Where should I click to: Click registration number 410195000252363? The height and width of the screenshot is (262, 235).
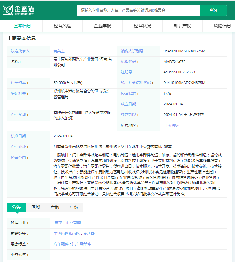point(179,72)
